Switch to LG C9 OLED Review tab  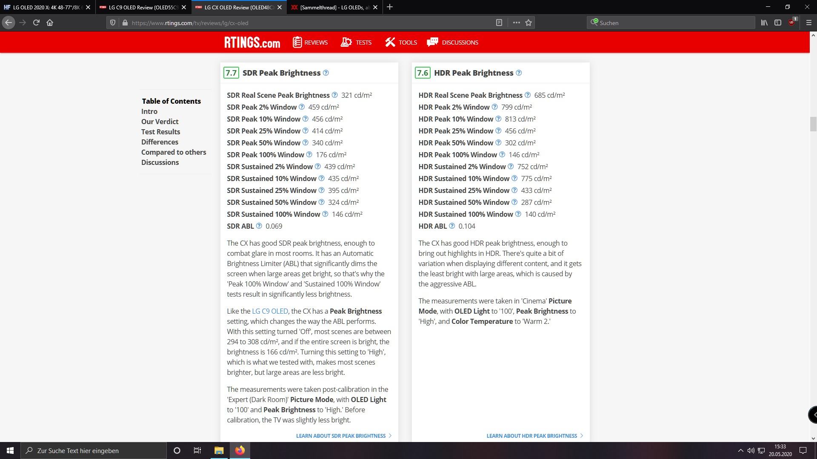143,7
